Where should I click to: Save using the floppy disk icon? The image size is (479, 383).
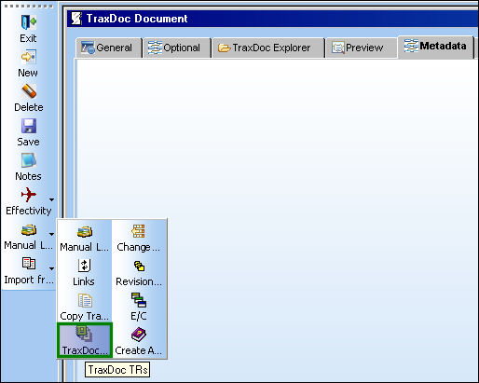[x=29, y=126]
